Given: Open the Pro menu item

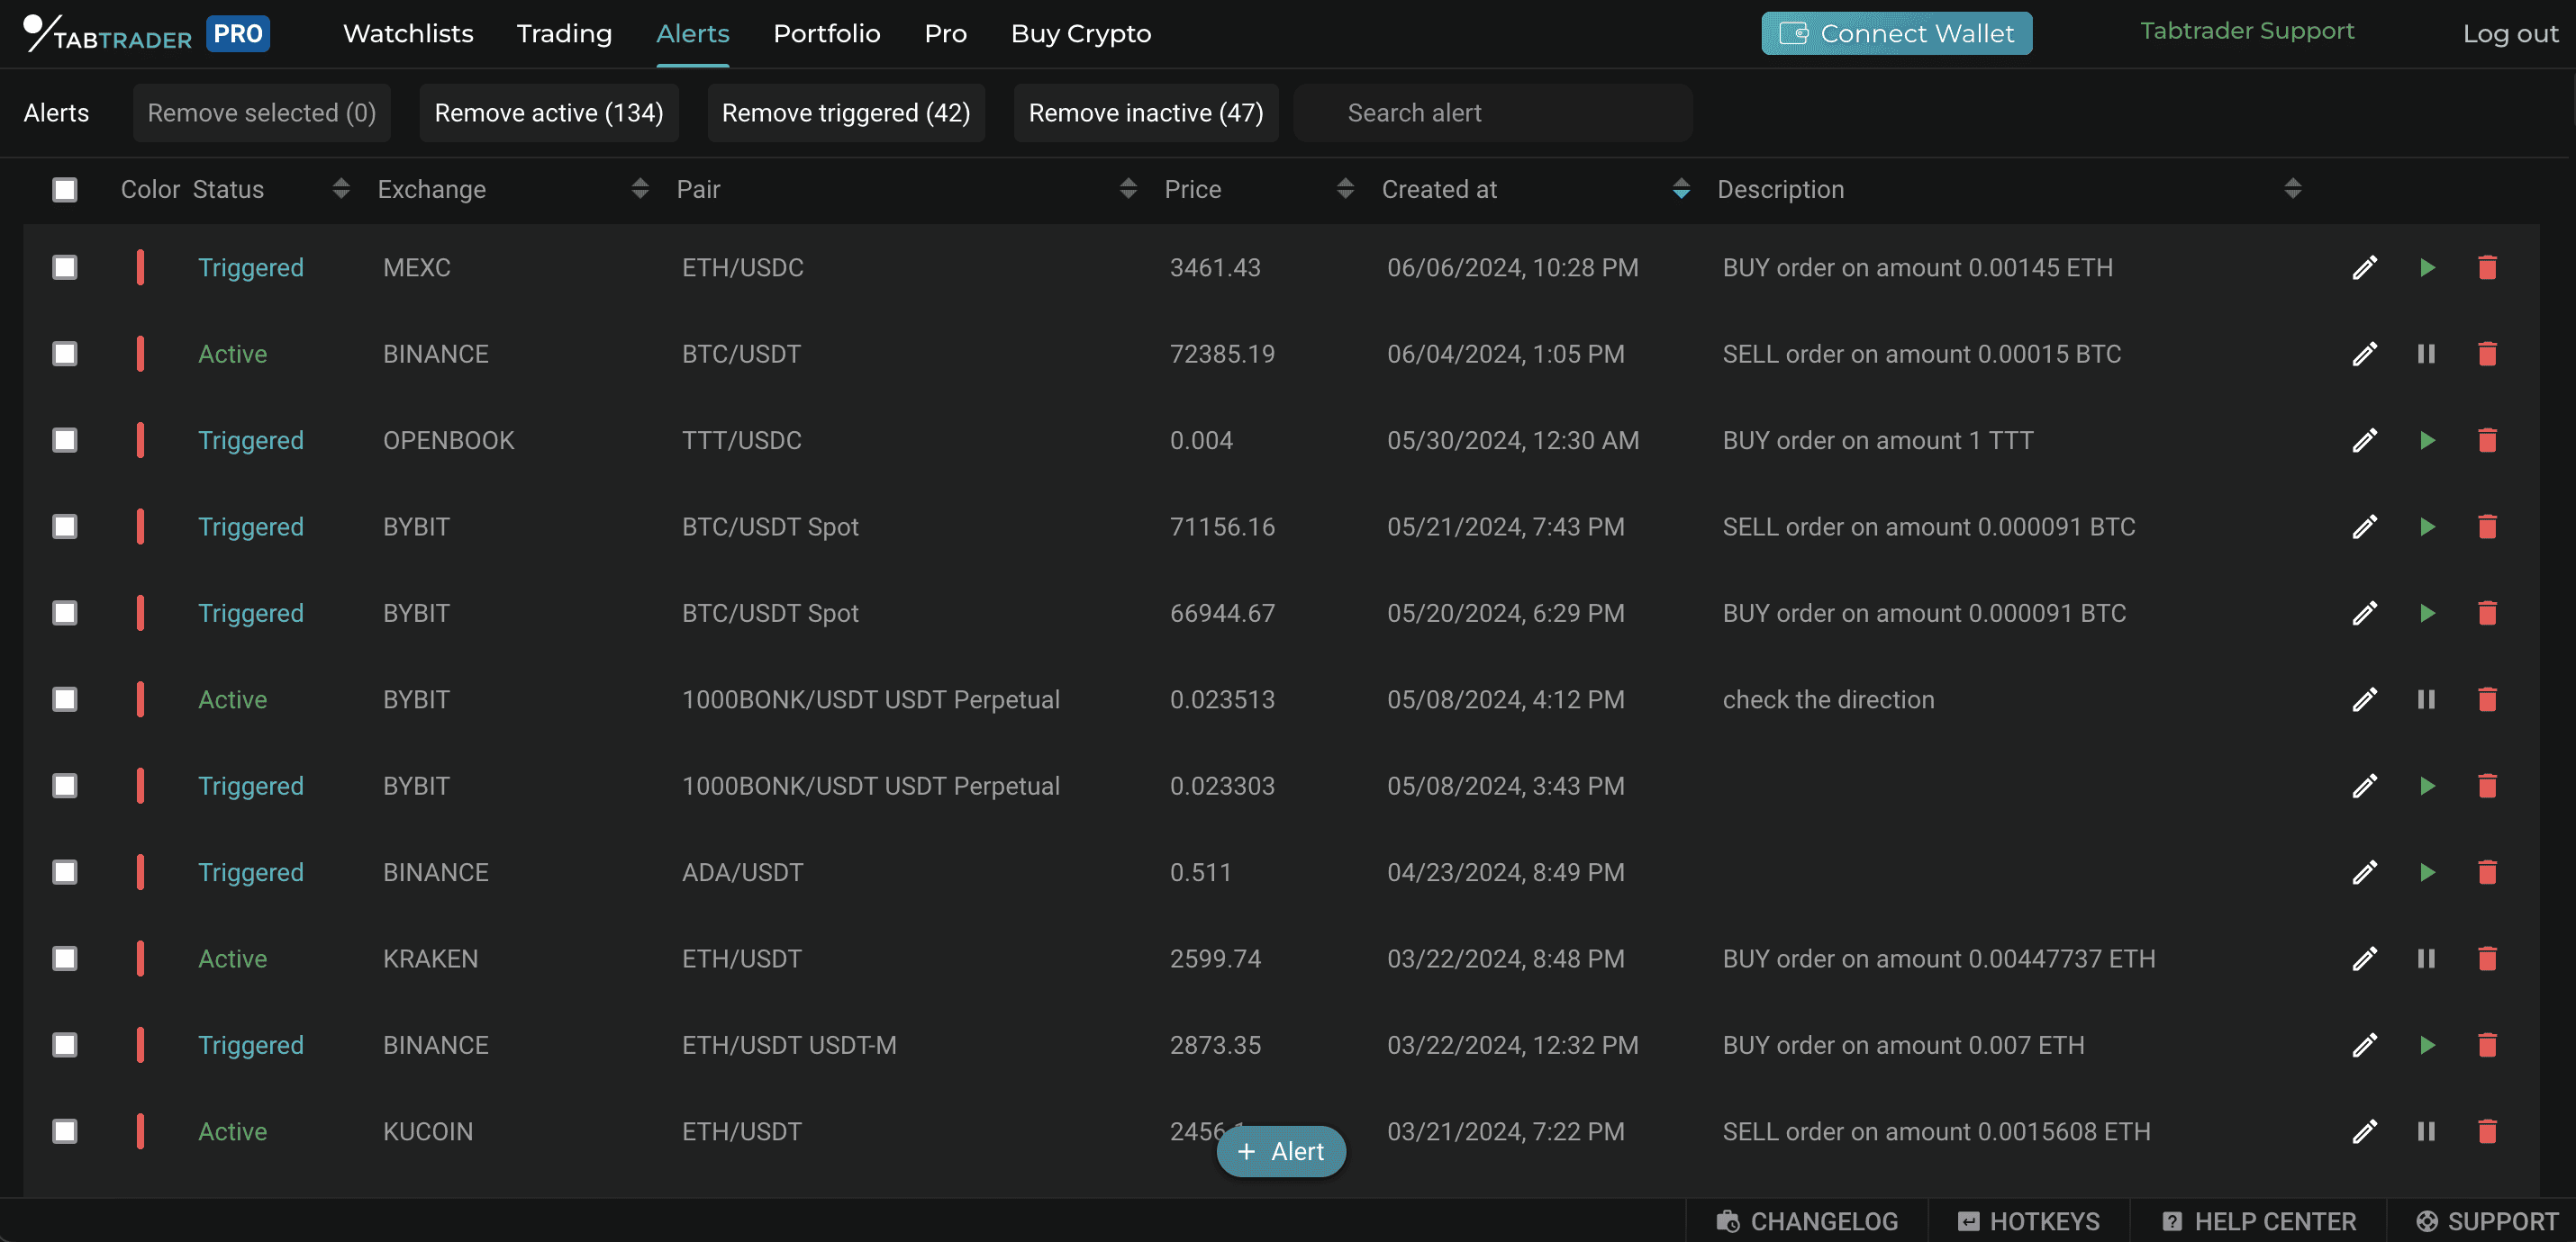Looking at the screenshot, I should [x=945, y=34].
